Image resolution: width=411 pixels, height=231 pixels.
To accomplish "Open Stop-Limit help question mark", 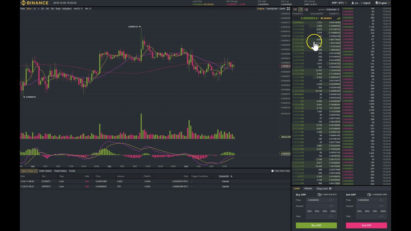I will pyautogui.click(x=330, y=189).
